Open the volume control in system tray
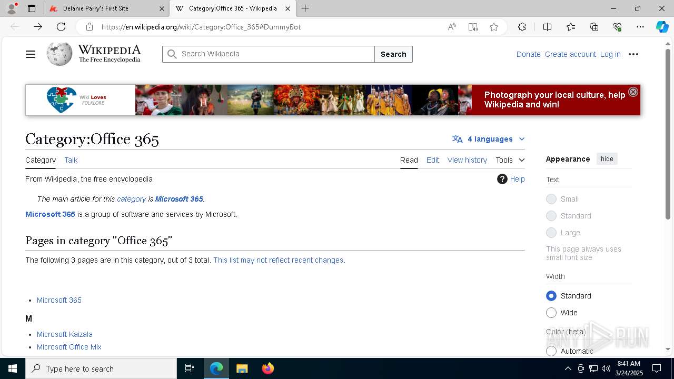 point(606,368)
